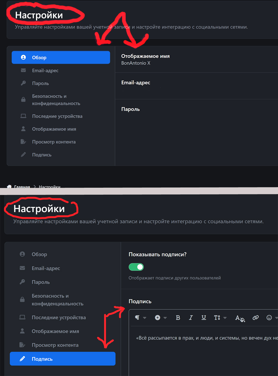Image resolution: width=278 pixels, height=376 pixels.
Task: Click the Настройки breadcrumb link
Action: click(49, 187)
